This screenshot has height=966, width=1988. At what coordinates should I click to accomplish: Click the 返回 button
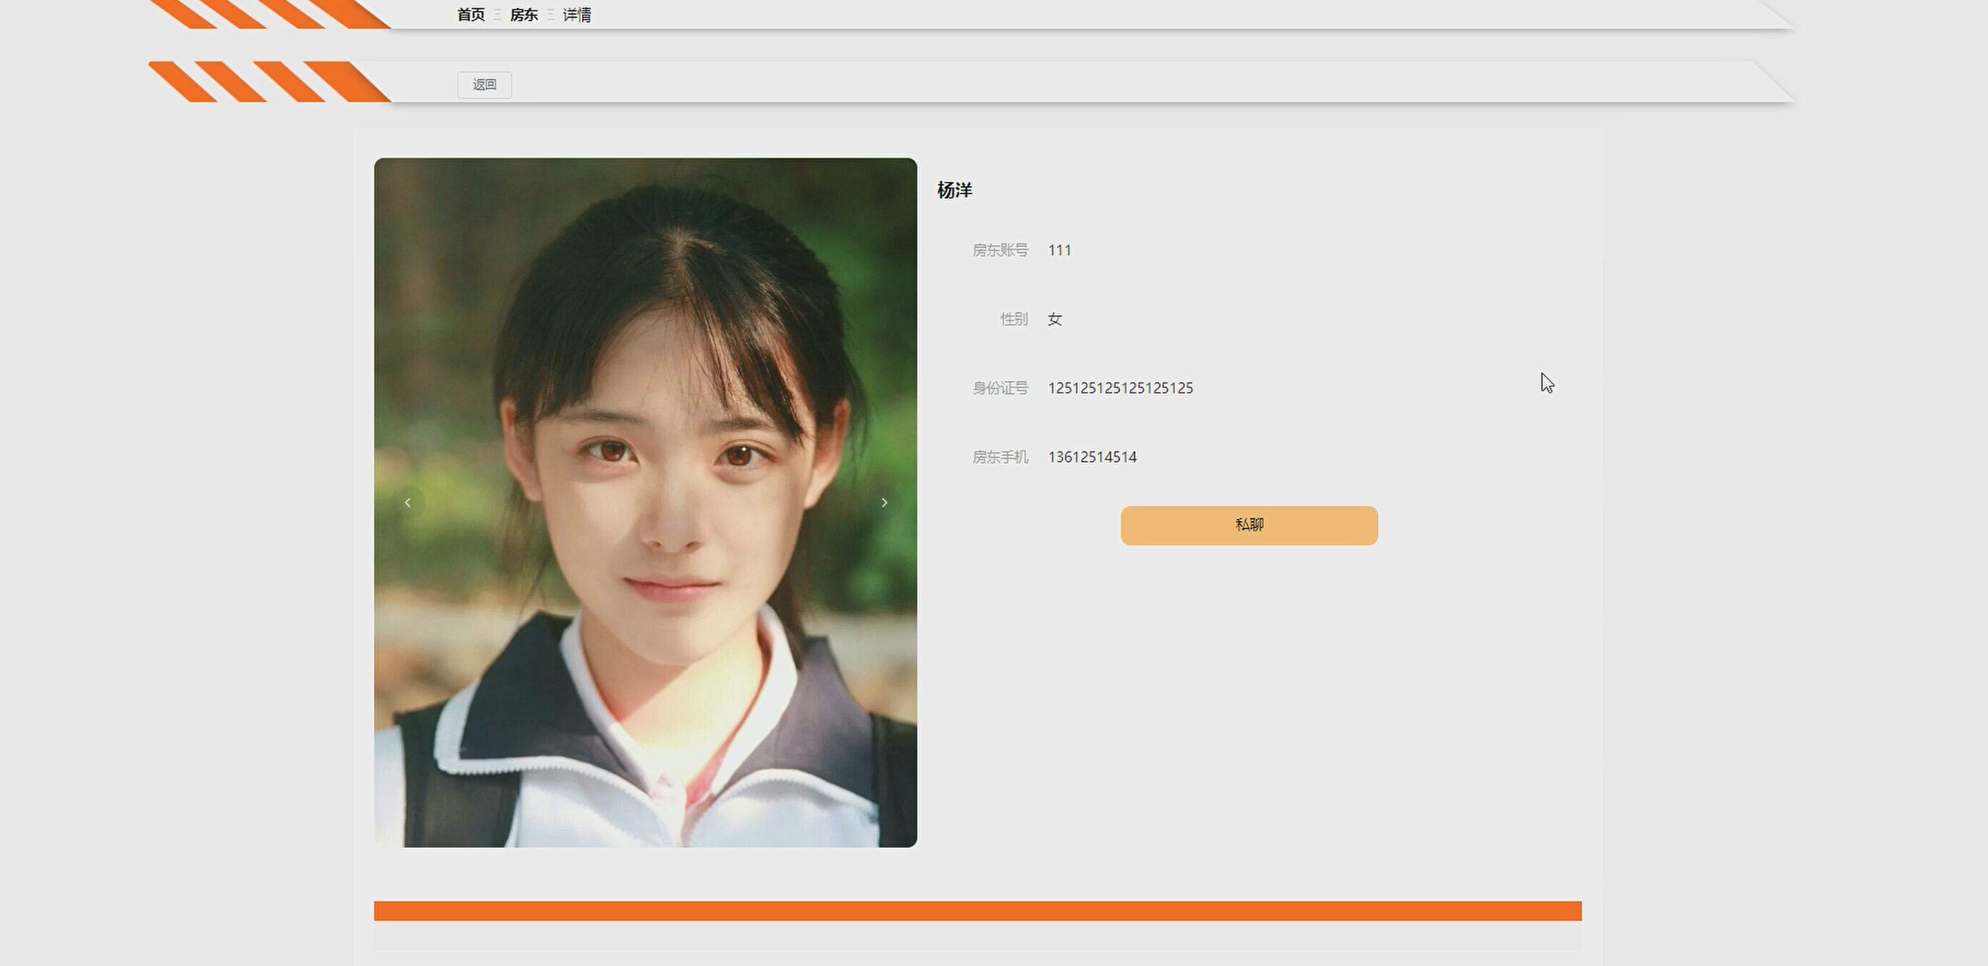click(x=485, y=85)
